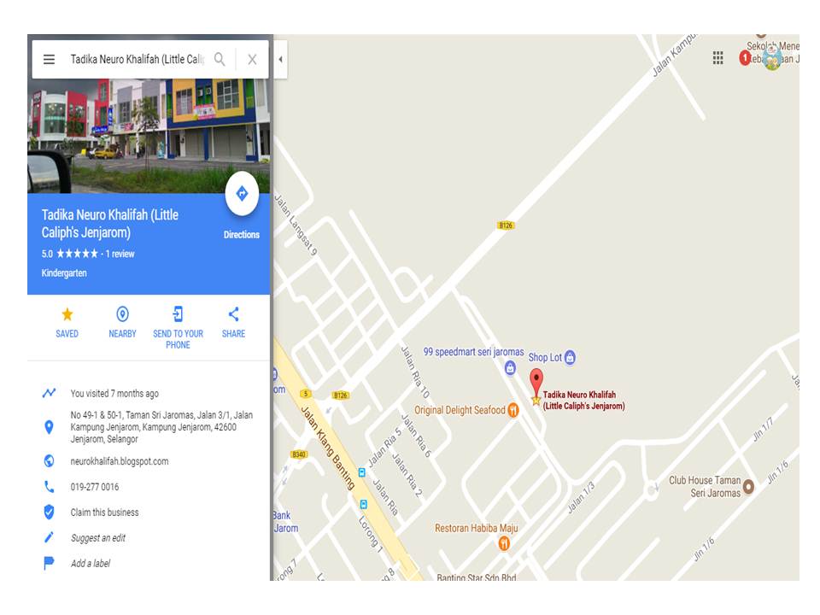Viewport: 820px width, 615px height.
Task: Select the NEARBY icon
Action: click(x=122, y=322)
